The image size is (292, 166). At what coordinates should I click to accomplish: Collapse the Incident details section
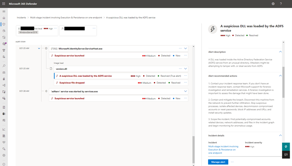click(280, 135)
